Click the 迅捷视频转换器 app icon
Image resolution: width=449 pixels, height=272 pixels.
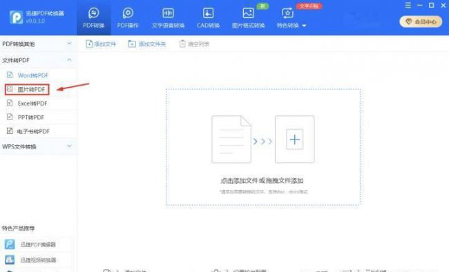click(x=10, y=260)
